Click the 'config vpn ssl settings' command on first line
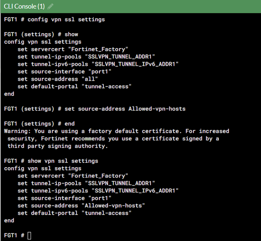 tap(54, 19)
